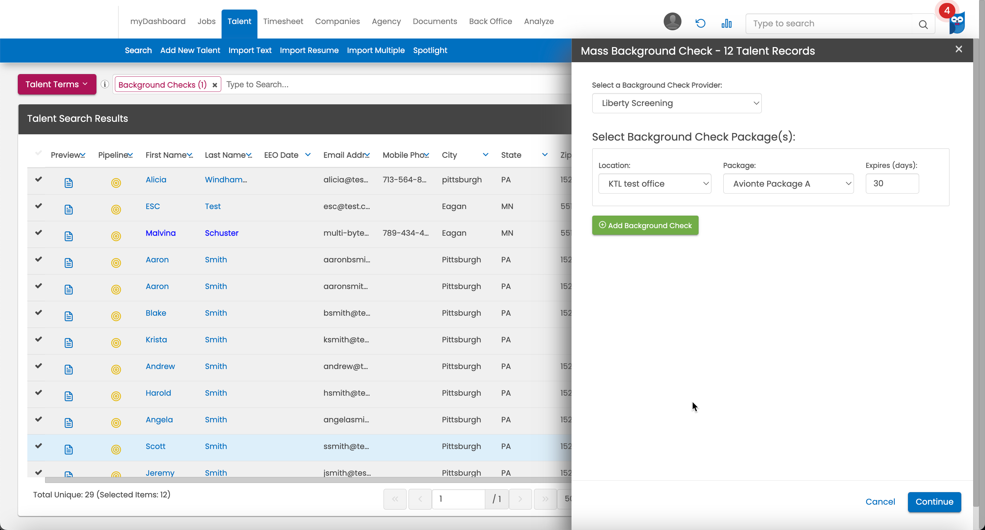Click the results table horizontal scrollbar
Image resolution: width=985 pixels, height=530 pixels.
tap(308, 480)
